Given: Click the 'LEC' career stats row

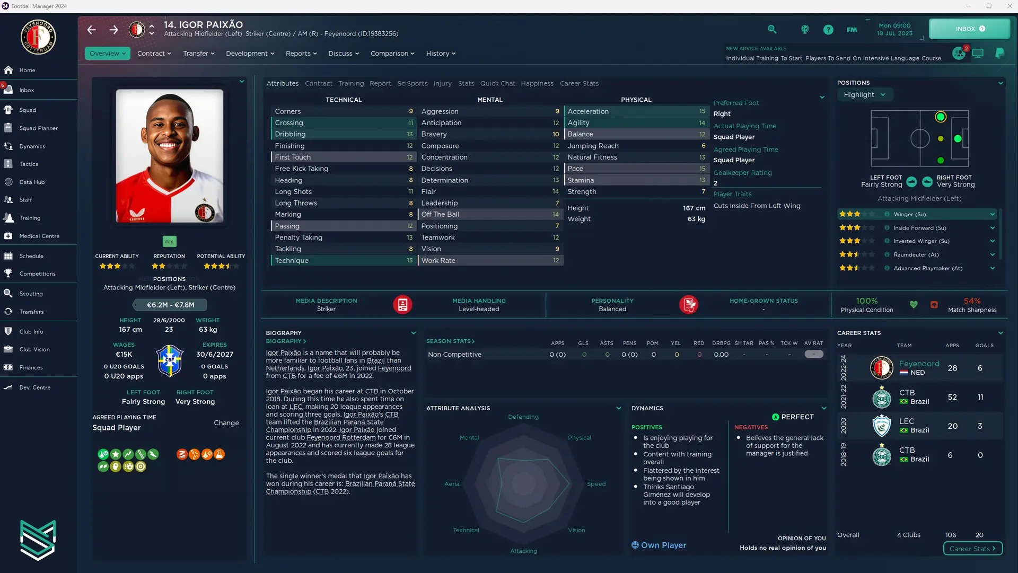Looking at the screenshot, I should point(920,426).
